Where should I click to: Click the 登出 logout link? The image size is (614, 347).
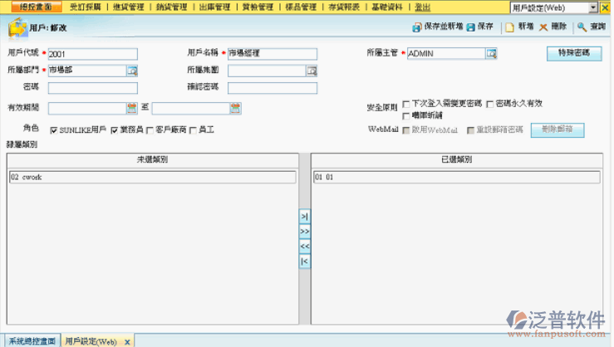(422, 7)
